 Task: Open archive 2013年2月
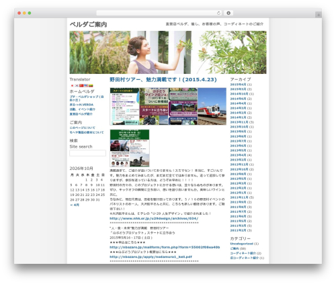pos(238,160)
